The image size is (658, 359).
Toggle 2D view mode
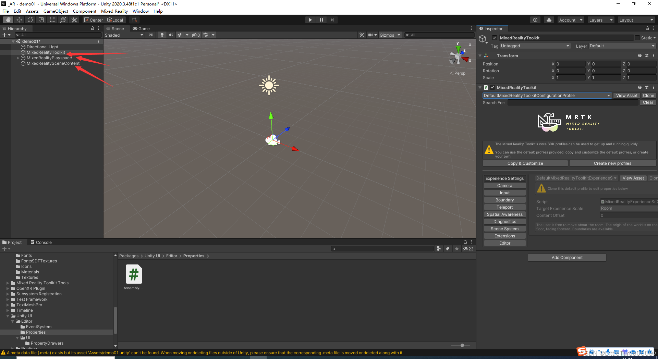point(151,35)
